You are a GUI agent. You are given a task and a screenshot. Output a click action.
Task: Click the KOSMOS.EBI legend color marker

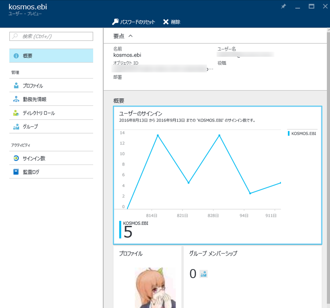tap(289, 133)
